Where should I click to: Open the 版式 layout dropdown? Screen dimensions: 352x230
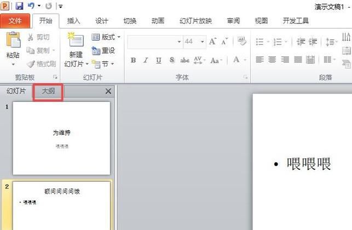click(x=106, y=37)
